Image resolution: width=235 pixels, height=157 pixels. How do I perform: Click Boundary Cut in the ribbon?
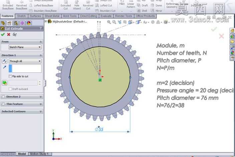(105, 11)
